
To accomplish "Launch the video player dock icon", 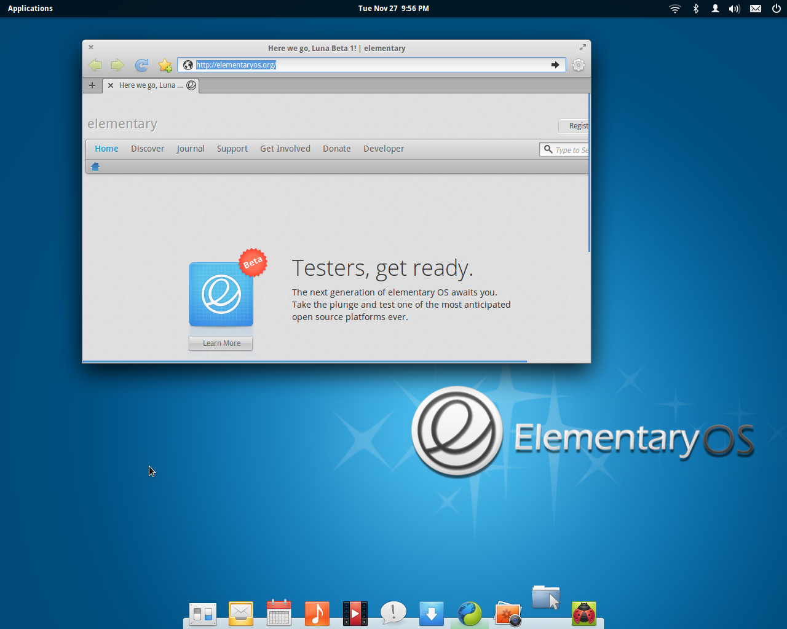I will pos(355,613).
